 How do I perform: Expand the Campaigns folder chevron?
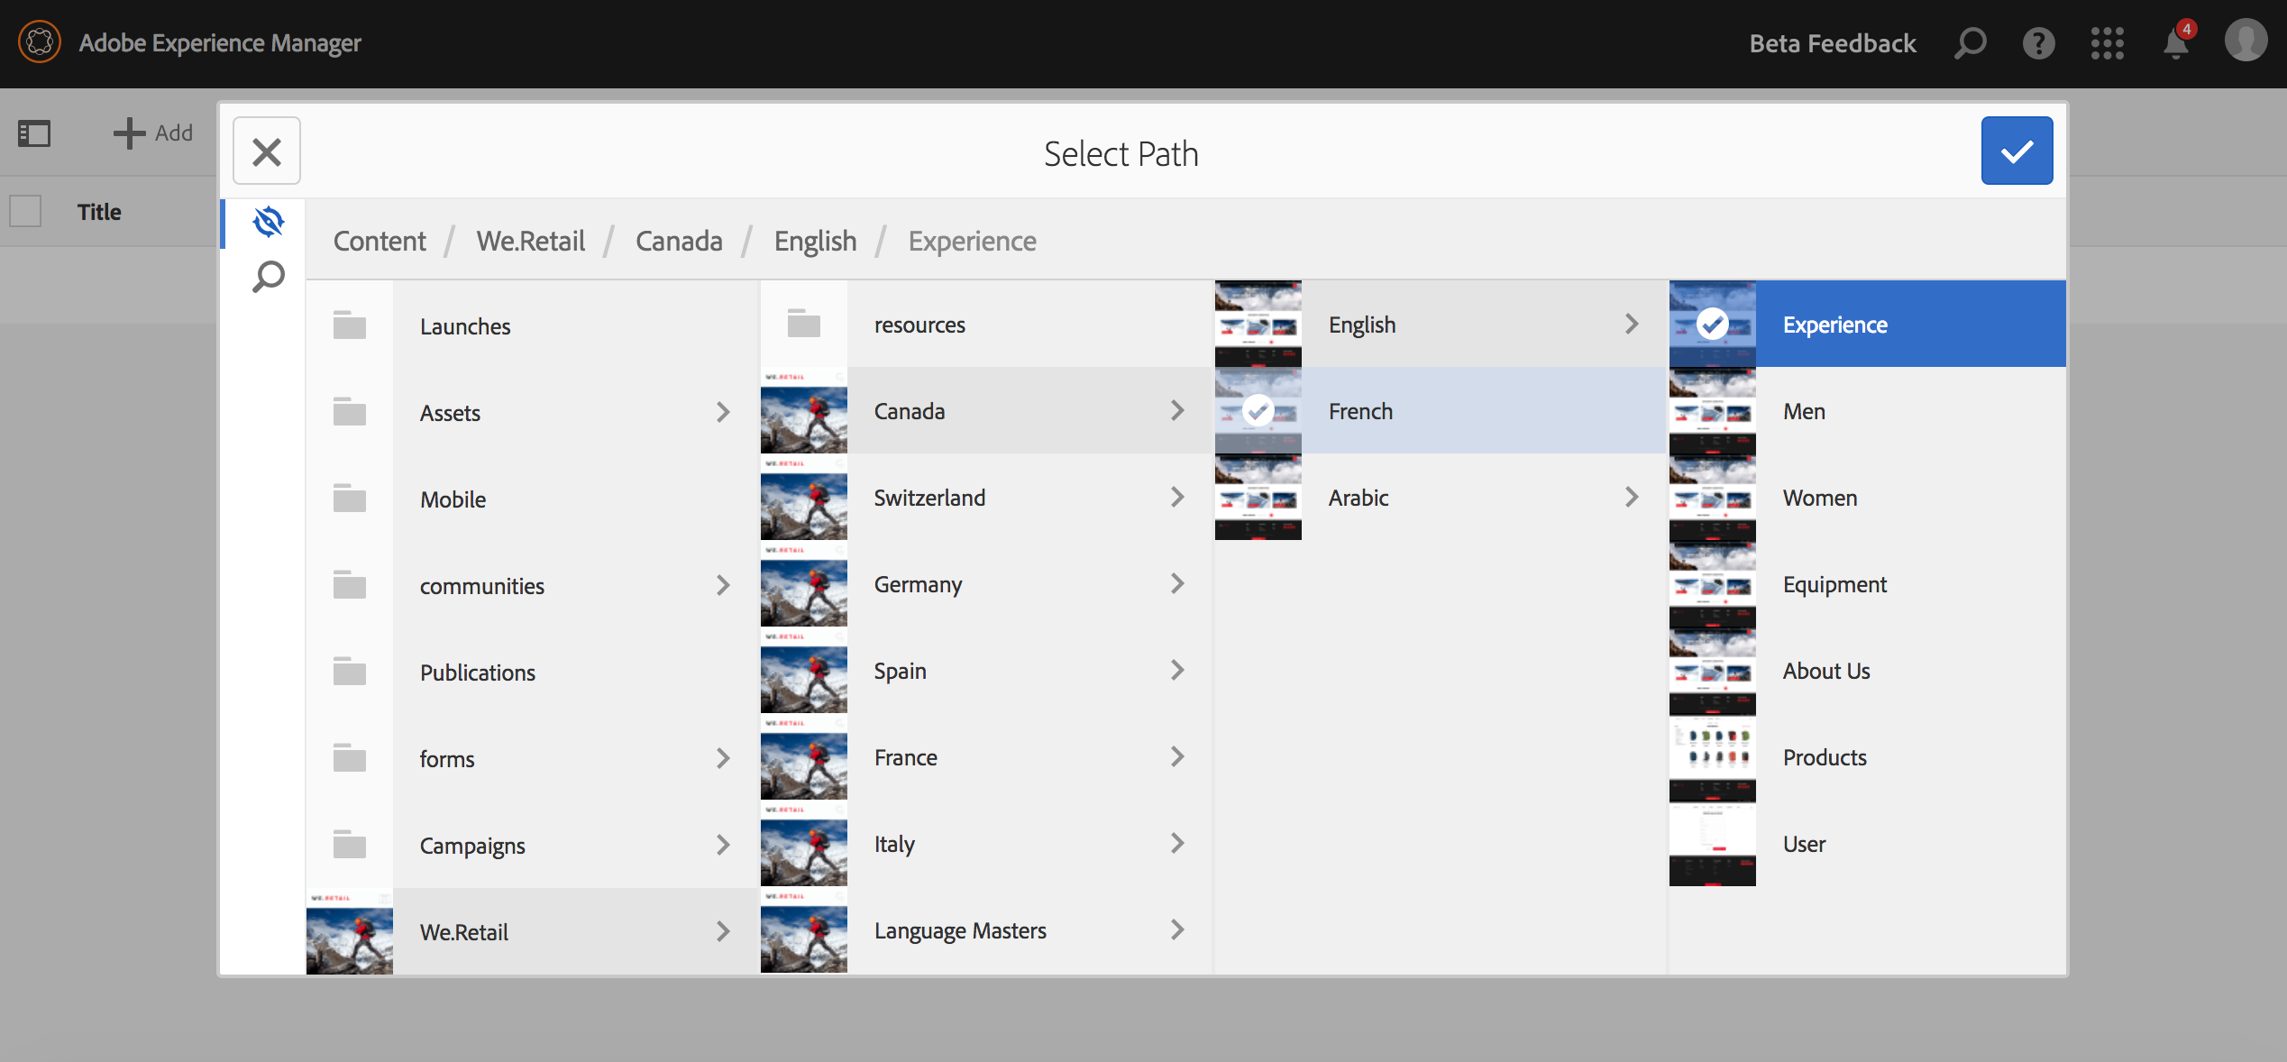coord(722,845)
